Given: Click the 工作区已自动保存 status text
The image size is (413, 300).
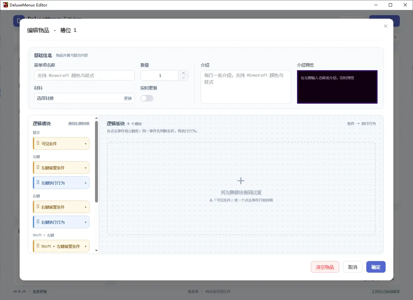Looking at the screenshot, I should click(x=386, y=292).
